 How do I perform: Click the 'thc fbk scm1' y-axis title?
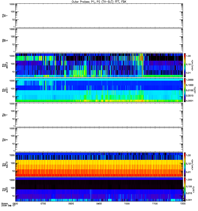(x=5, y=189)
